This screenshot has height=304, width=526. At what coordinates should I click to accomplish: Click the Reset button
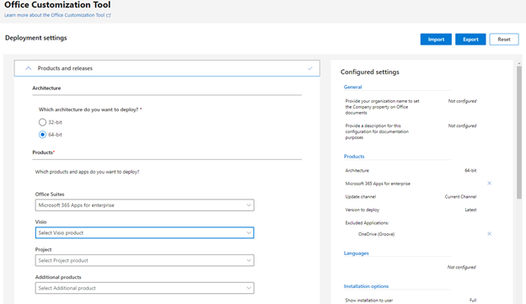[504, 40]
